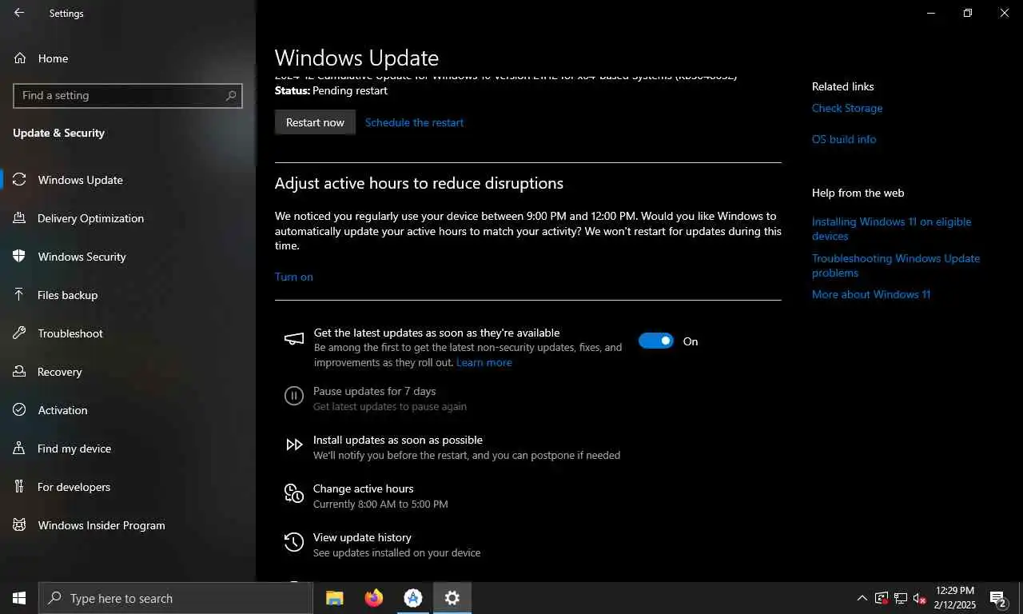Screen dimensions: 1023x614
Task: Click the Schedule the restart link
Action: pyautogui.click(x=414, y=122)
